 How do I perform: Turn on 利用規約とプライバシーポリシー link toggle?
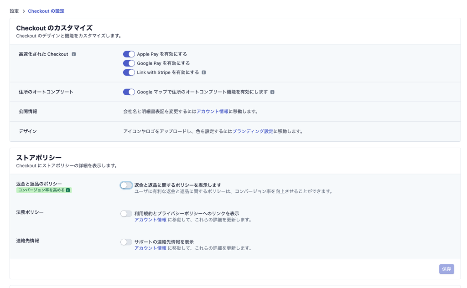pos(126,214)
